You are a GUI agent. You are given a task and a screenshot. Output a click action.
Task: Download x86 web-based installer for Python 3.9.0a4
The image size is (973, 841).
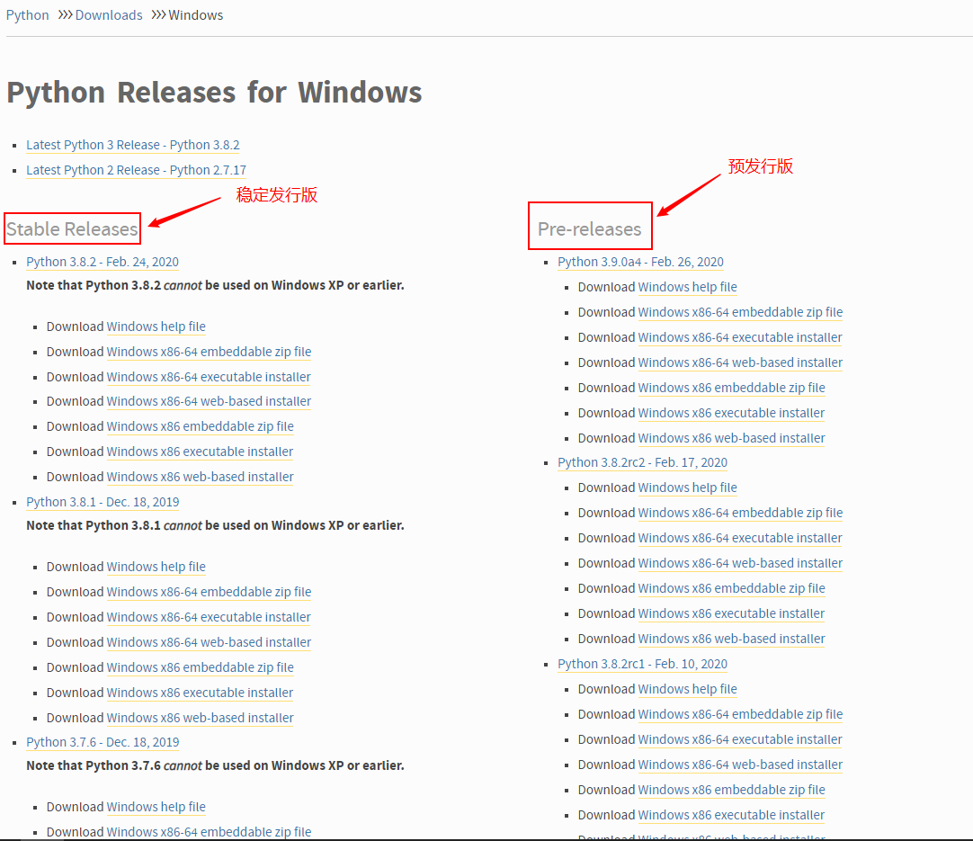coord(732,438)
